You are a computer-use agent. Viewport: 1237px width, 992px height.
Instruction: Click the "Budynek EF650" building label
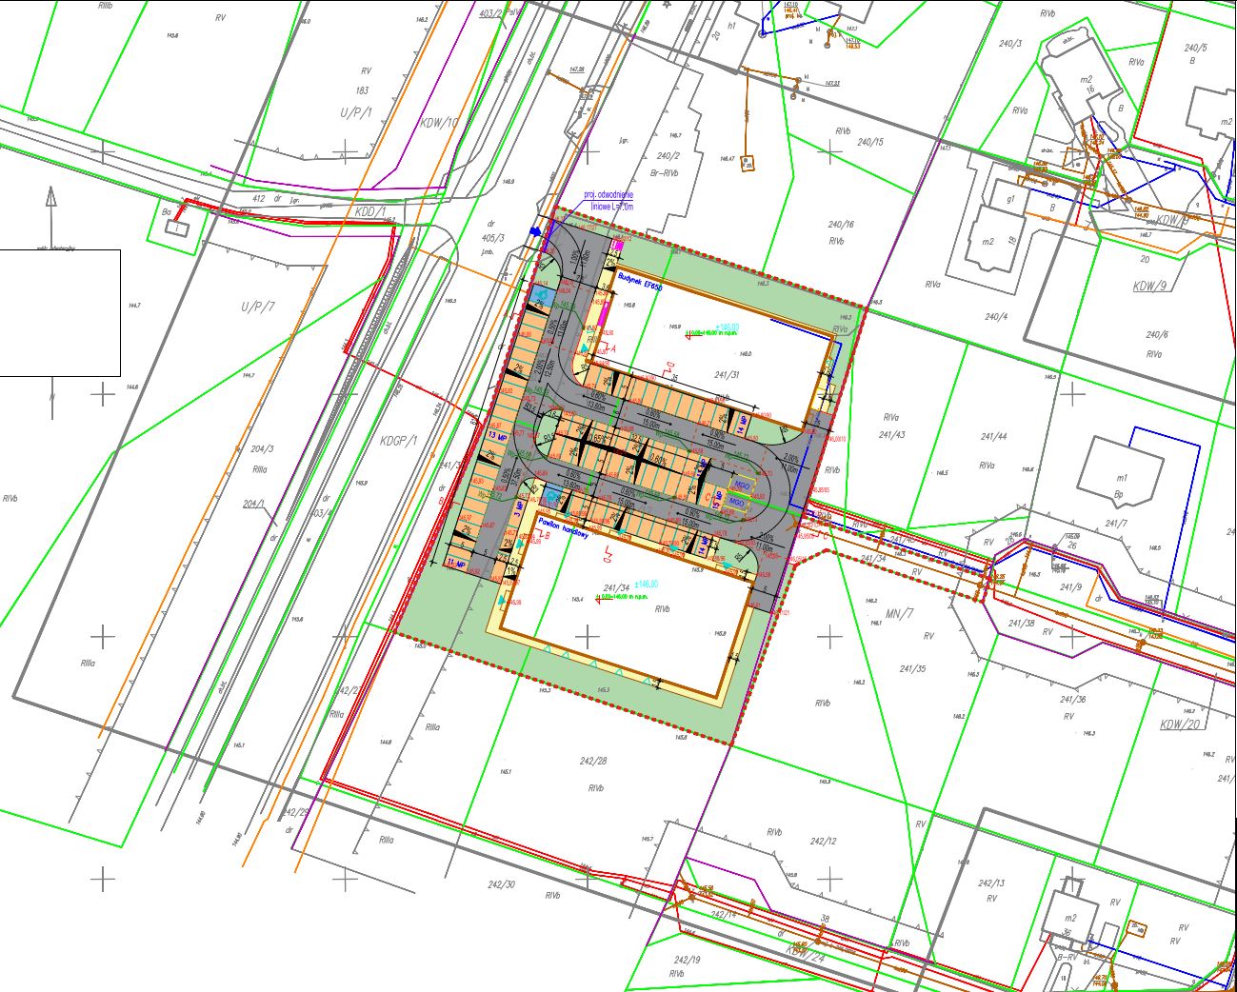640,280
